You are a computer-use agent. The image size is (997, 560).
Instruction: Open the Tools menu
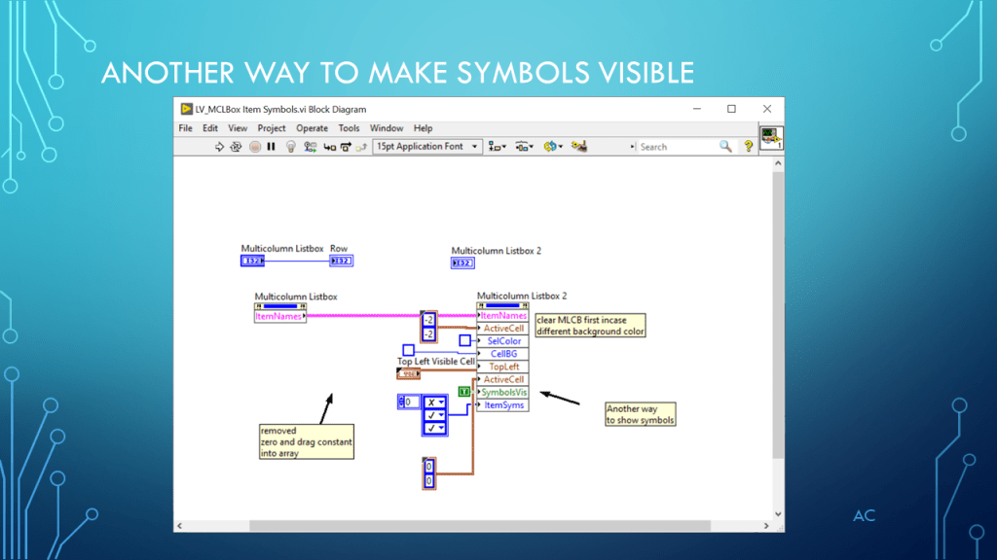pos(349,128)
